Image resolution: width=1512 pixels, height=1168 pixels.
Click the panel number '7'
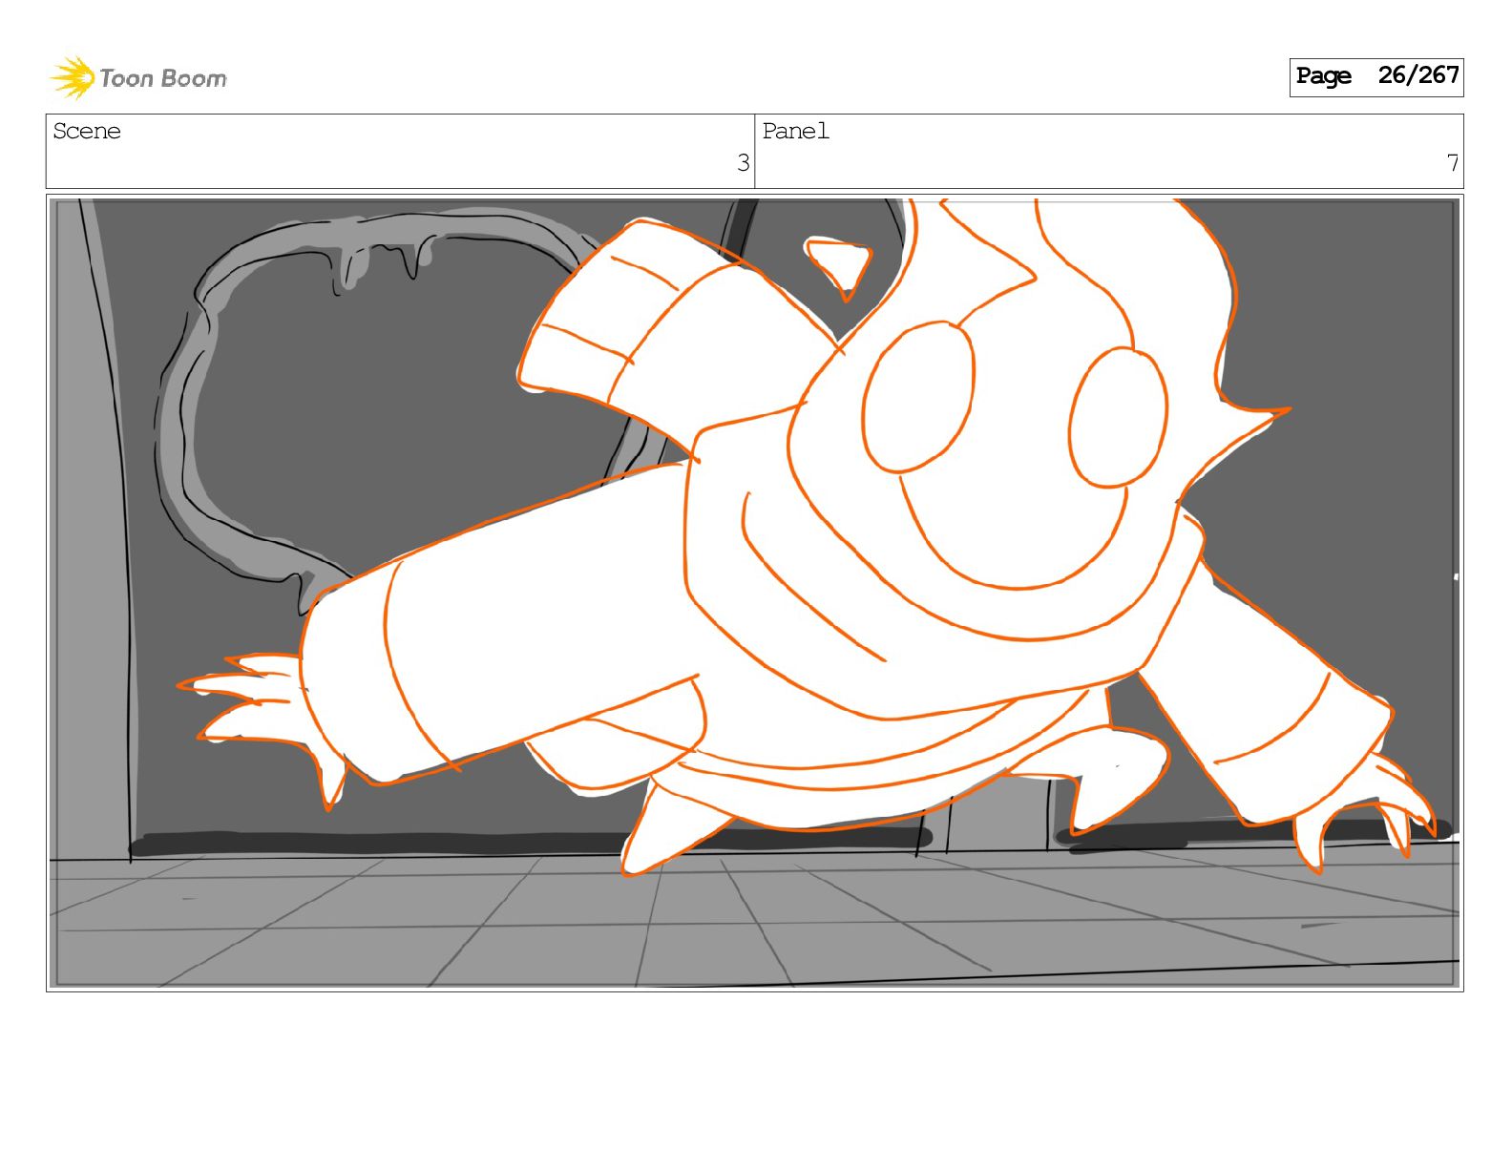point(1452,163)
